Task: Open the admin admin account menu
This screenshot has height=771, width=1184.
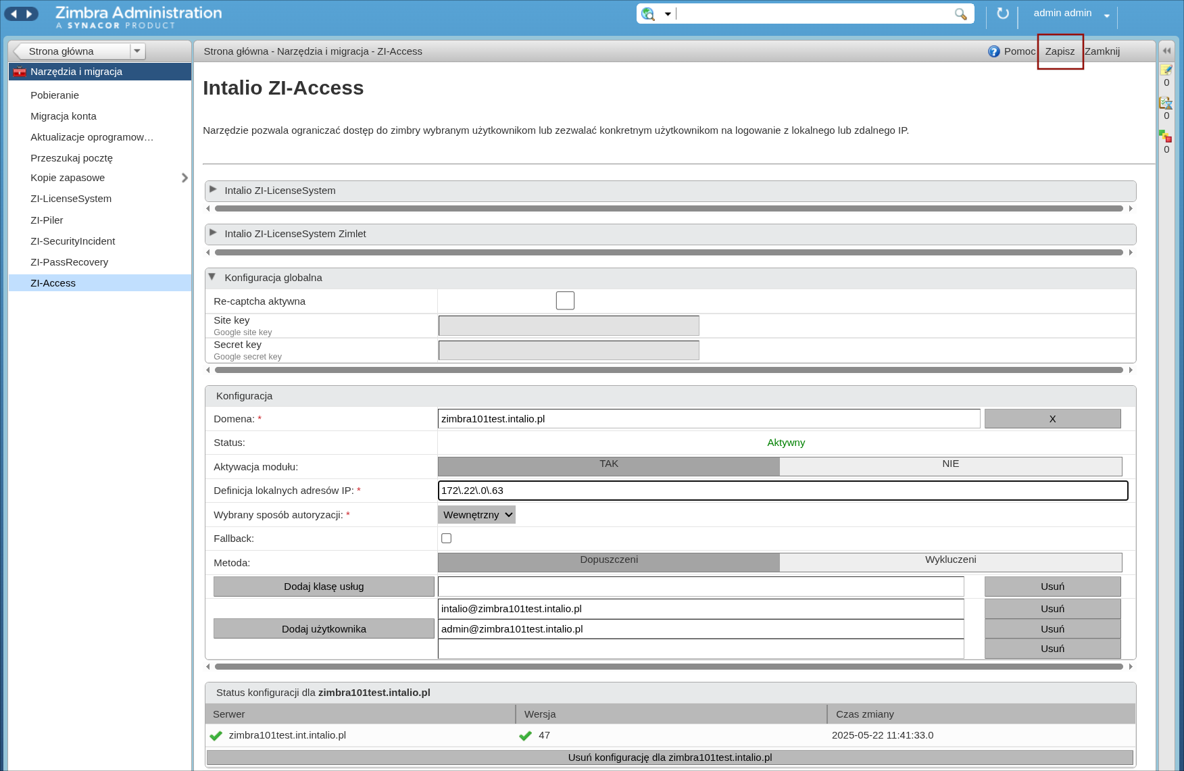Action: click(1071, 14)
